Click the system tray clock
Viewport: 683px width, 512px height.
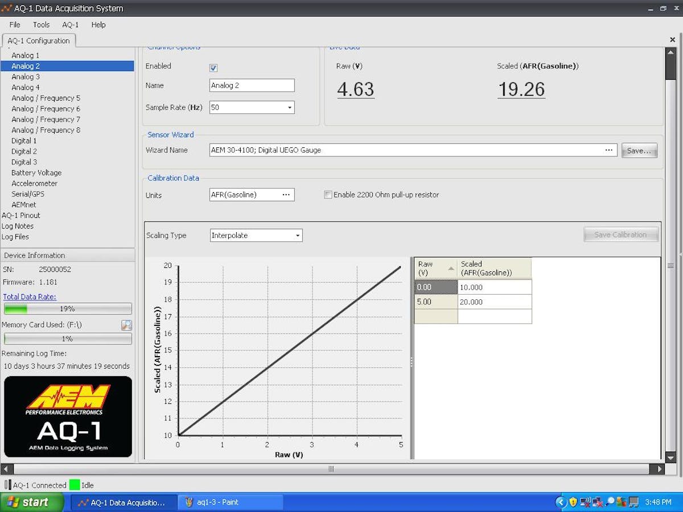click(658, 502)
